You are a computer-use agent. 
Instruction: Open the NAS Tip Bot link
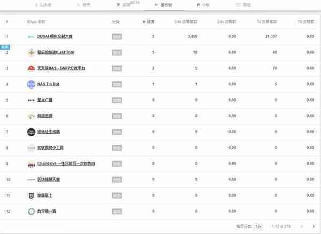tap(48, 84)
